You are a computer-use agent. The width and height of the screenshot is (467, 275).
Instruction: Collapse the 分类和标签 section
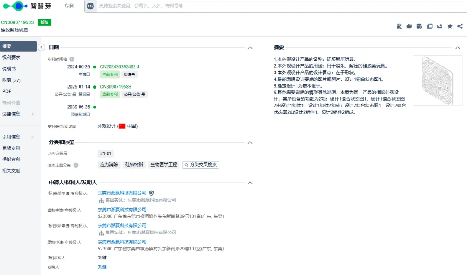point(249,142)
